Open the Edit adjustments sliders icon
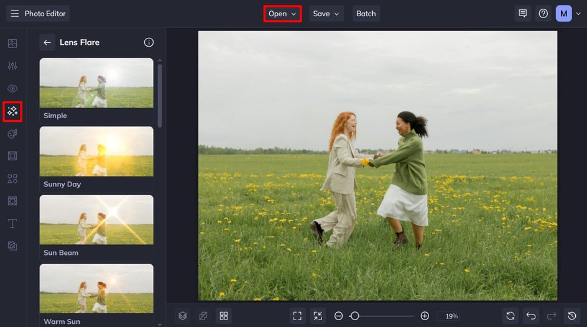The image size is (587, 327). 12,66
